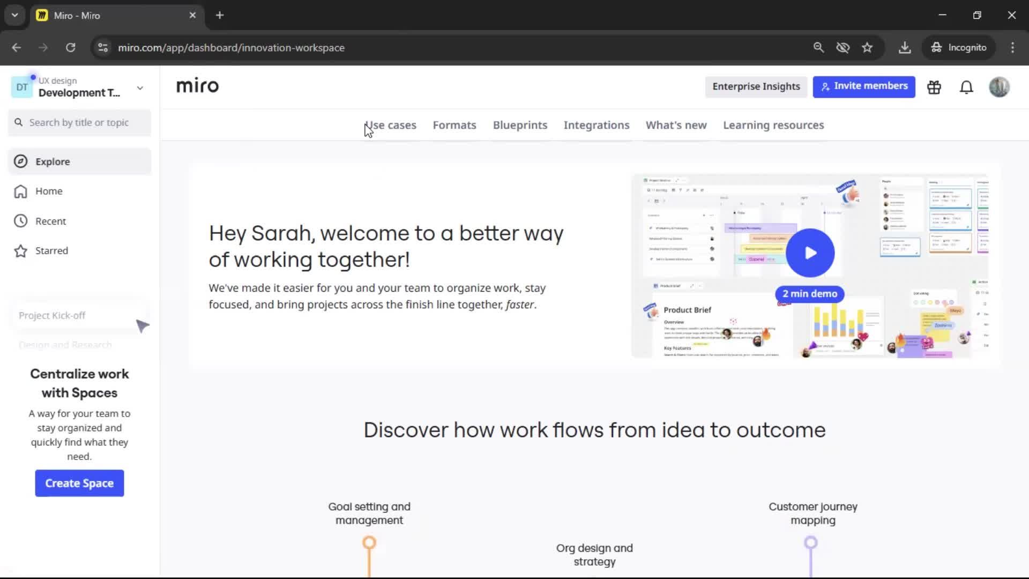Expand the Development Team switcher dropdown
Screen dimensions: 1029x579
[x=140, y=88]
